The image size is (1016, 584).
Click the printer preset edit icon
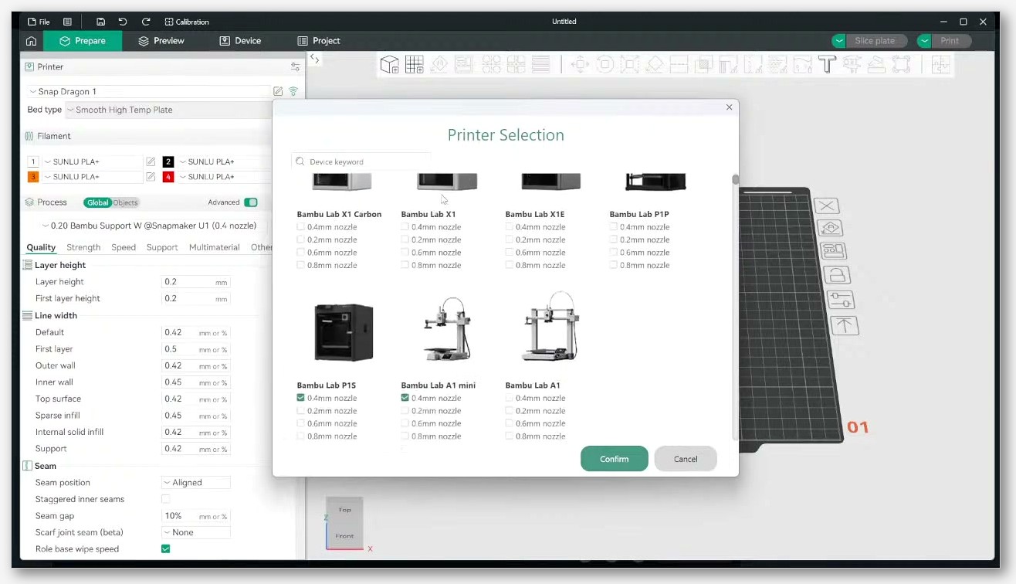tap(278, 91)
